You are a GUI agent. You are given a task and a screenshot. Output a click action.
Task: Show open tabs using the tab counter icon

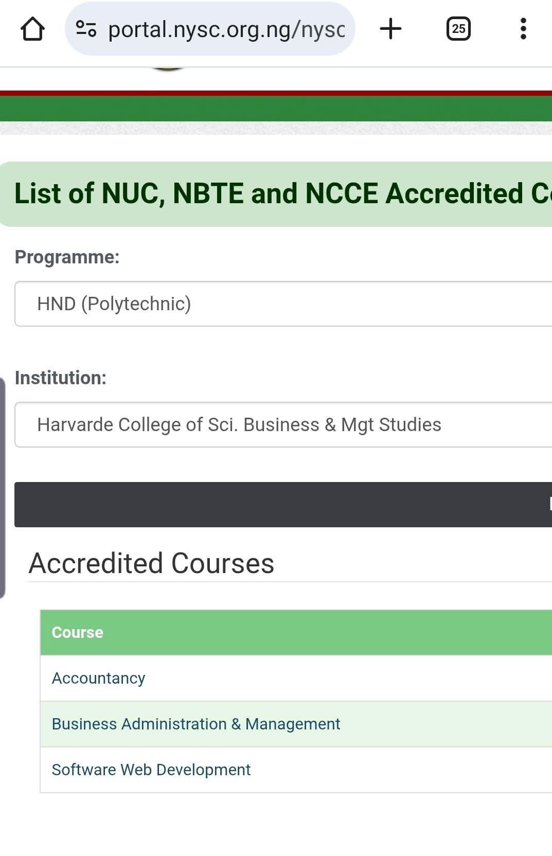(x=458, y=28)
